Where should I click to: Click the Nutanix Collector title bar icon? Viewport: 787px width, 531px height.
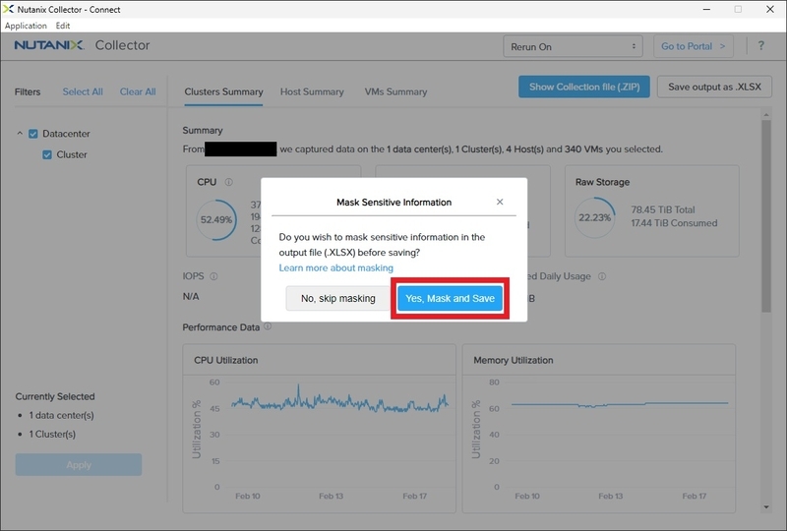click(x=9, y=9)
